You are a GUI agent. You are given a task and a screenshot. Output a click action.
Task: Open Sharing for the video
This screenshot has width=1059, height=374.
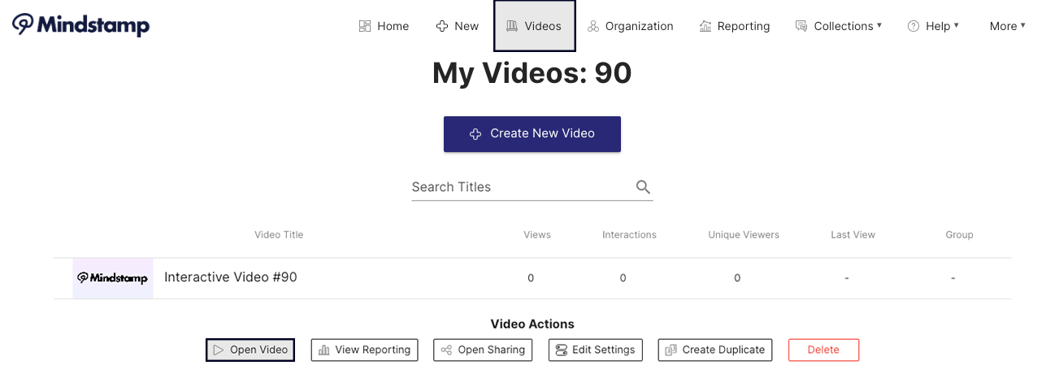483,350
